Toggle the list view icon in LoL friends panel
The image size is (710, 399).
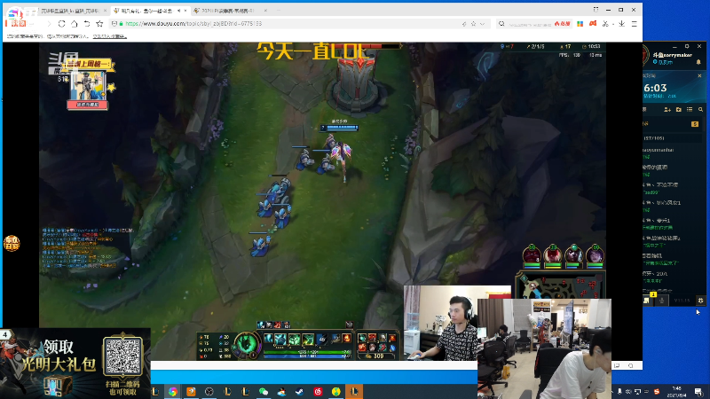[x=690, y=109]
